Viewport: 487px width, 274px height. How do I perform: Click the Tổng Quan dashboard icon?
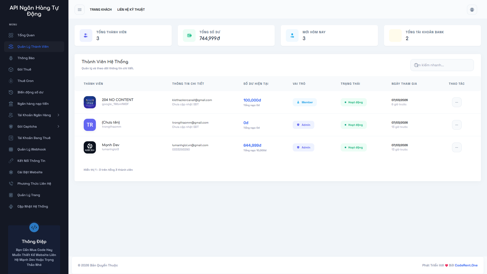[x=11, y=35]
